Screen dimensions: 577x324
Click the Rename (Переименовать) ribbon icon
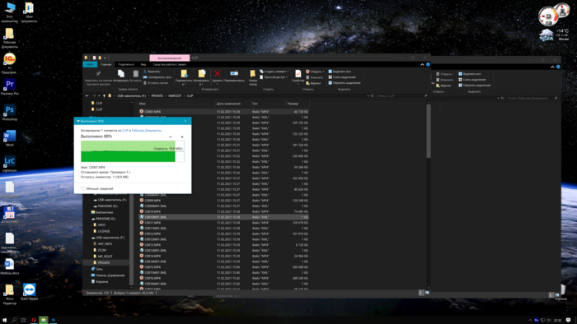pyautogui.click(x=234, y=73)
